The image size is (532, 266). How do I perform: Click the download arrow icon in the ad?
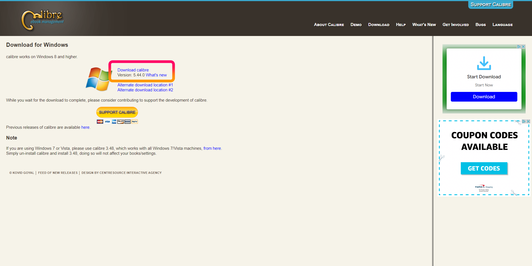click(484, 63)
